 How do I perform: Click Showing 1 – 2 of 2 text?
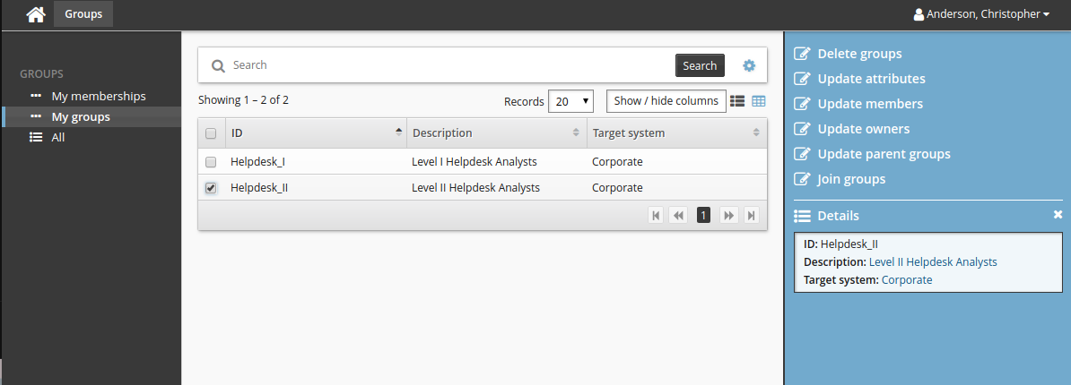[x=243, y=100]
